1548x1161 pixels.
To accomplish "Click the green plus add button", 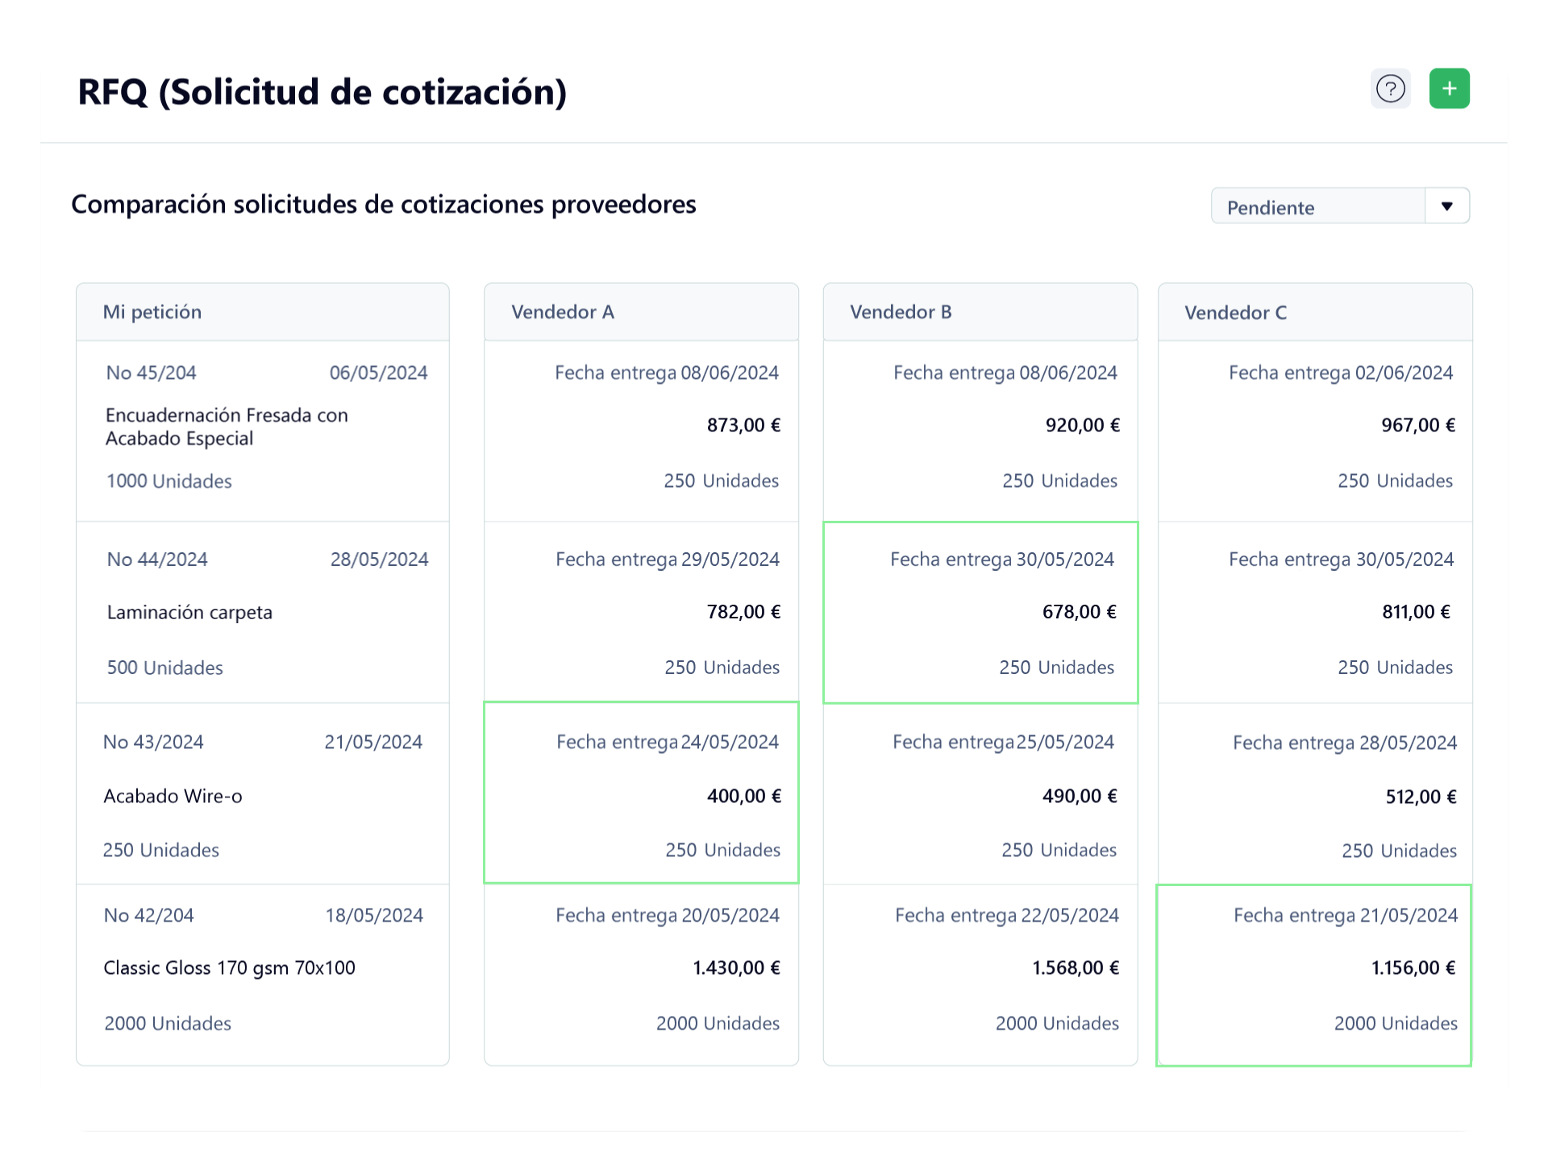I will click(x=1450, y=89).
